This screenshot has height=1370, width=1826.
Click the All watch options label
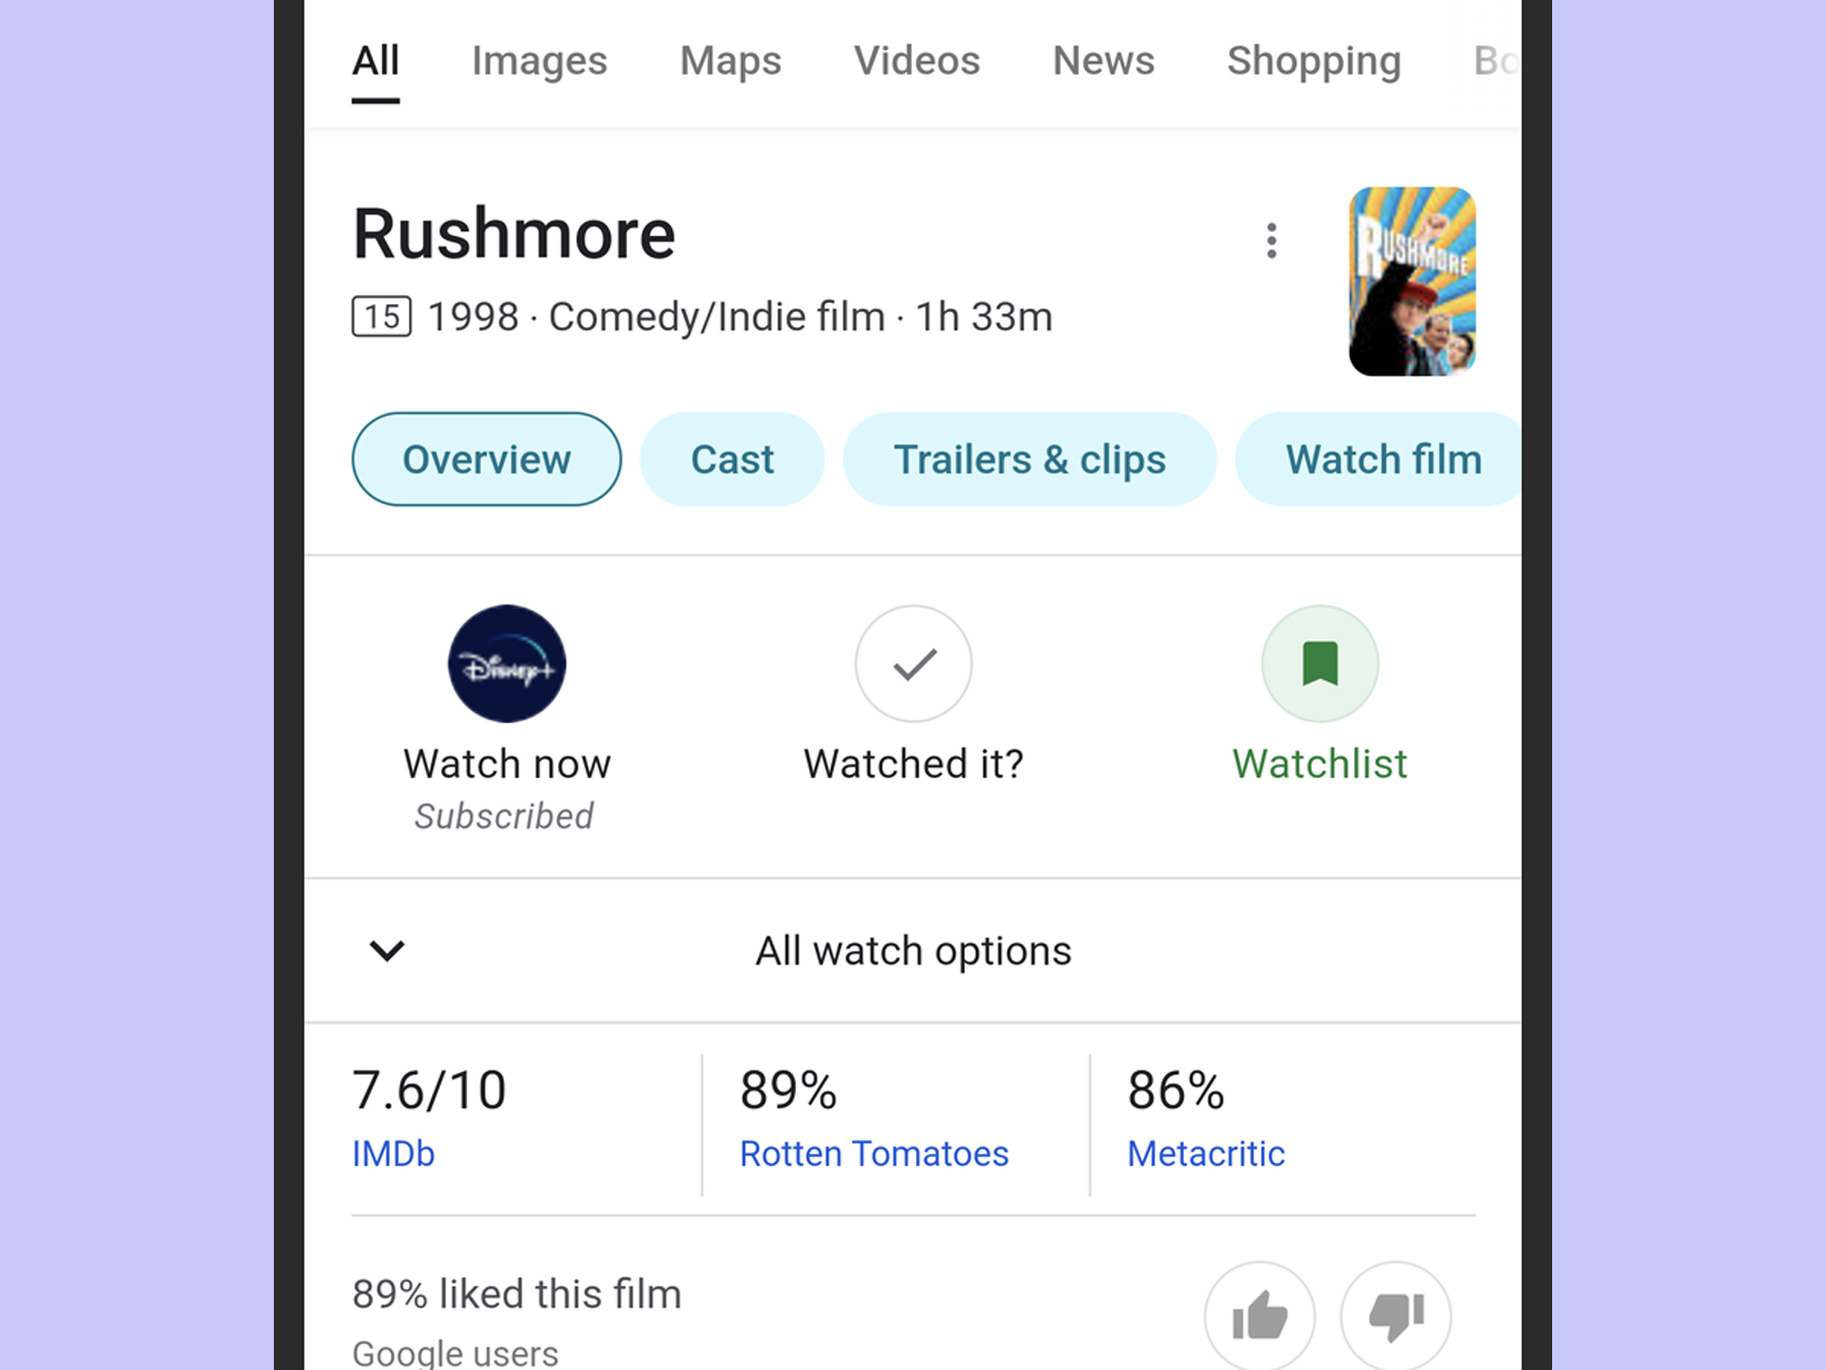pos(913,951)
